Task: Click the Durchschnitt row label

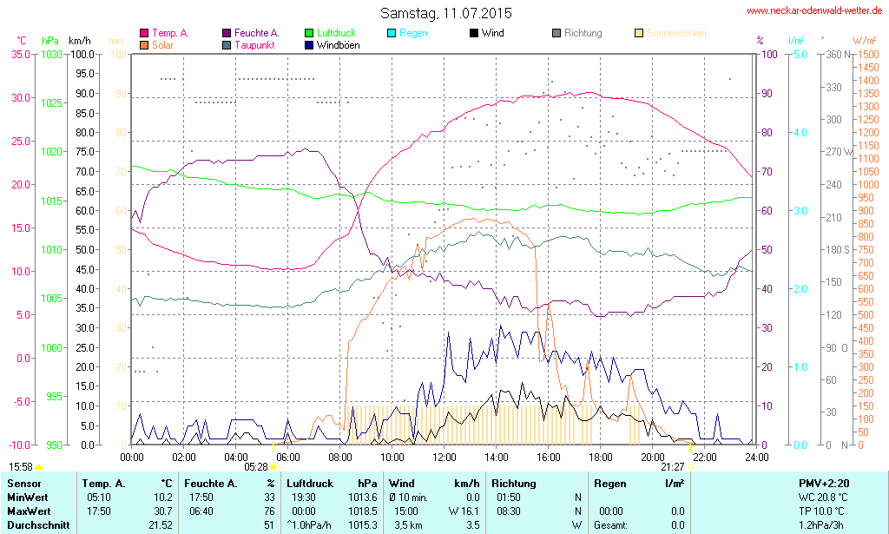Action: pos(36,525)
